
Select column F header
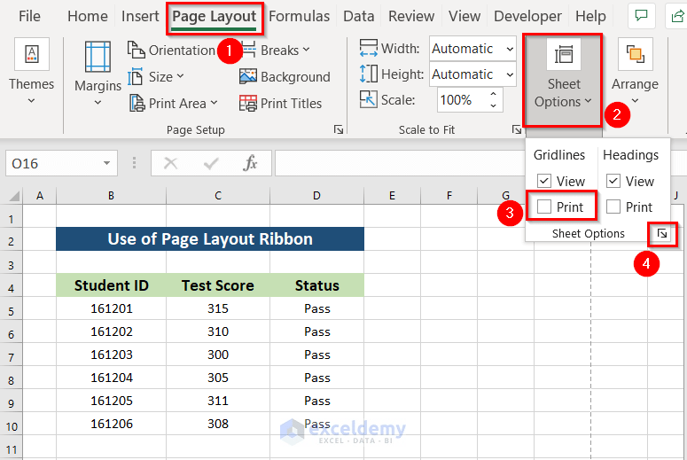click(449, 195)
